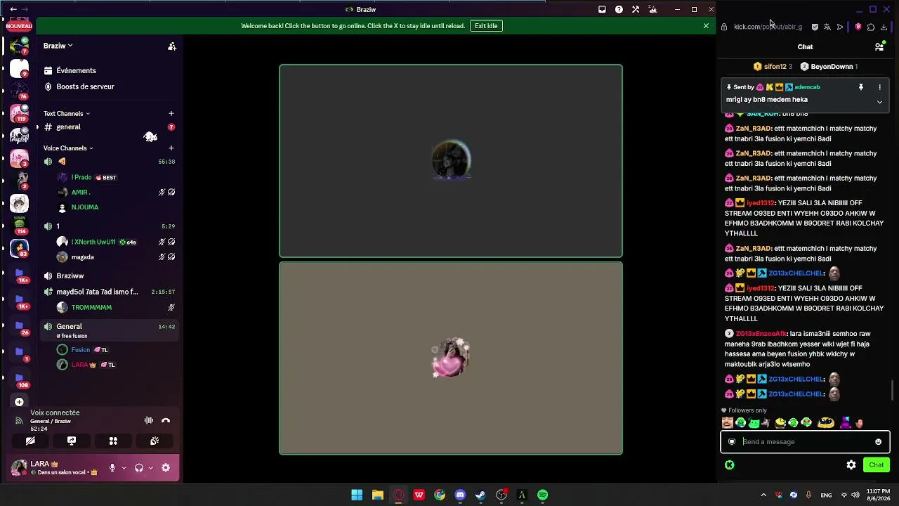Go back with Discord title bar arrow

pyautogui.click(x=13, y=9)
